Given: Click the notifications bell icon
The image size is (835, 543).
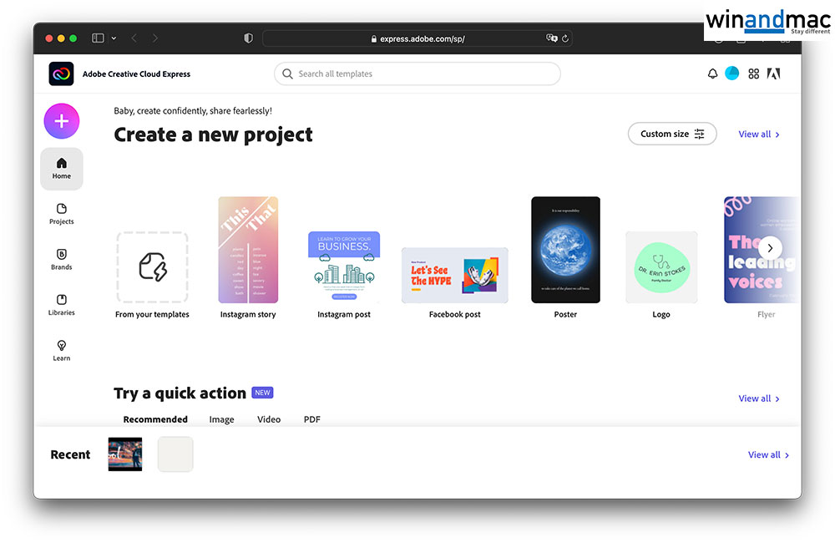Looking at the screenshot, I should click(x=712, y=74).
